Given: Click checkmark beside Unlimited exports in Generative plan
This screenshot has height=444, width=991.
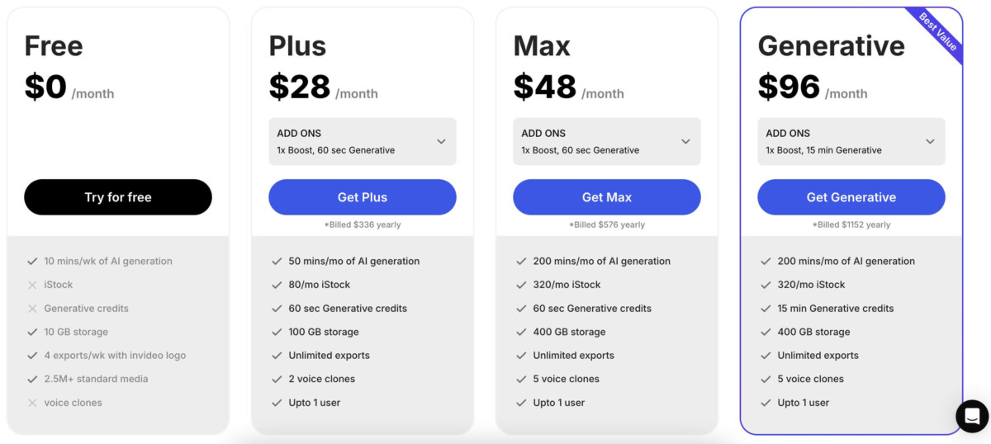Looking at the screenshot, I should click(x=766, y=356).
